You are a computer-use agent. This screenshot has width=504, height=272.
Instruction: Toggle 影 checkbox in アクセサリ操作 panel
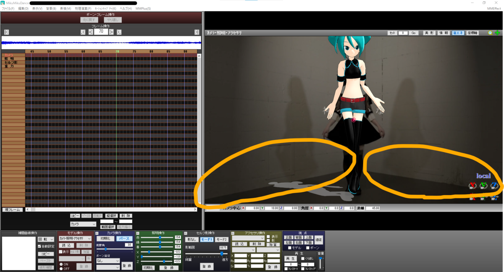pos(268,241)
